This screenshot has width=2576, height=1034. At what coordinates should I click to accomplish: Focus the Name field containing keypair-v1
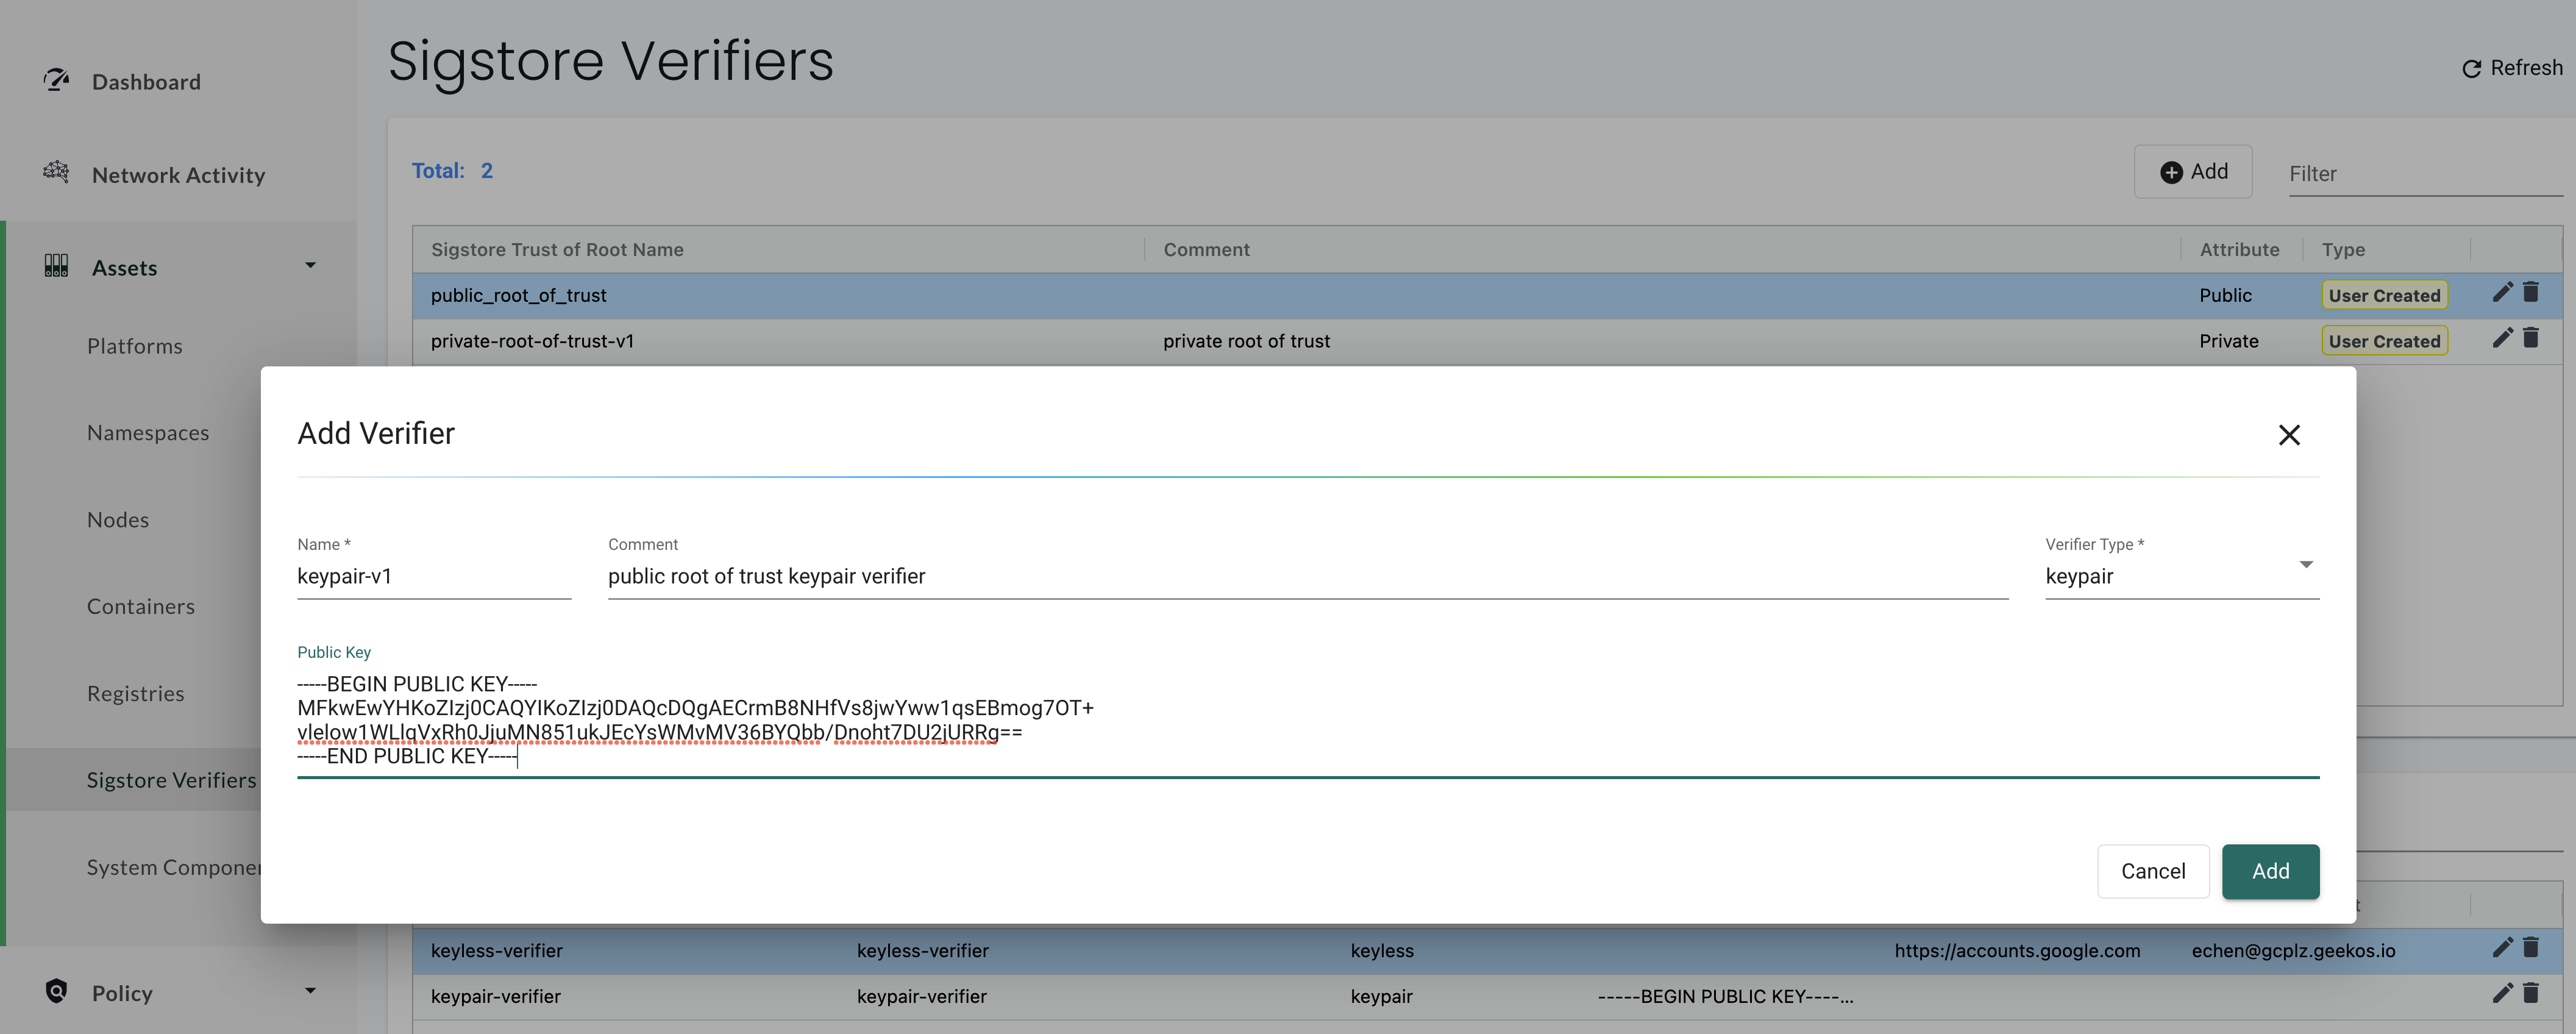tap(433, 577)
